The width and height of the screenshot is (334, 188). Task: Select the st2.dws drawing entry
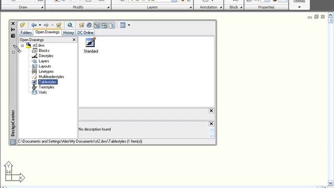[x=39, y=45]
